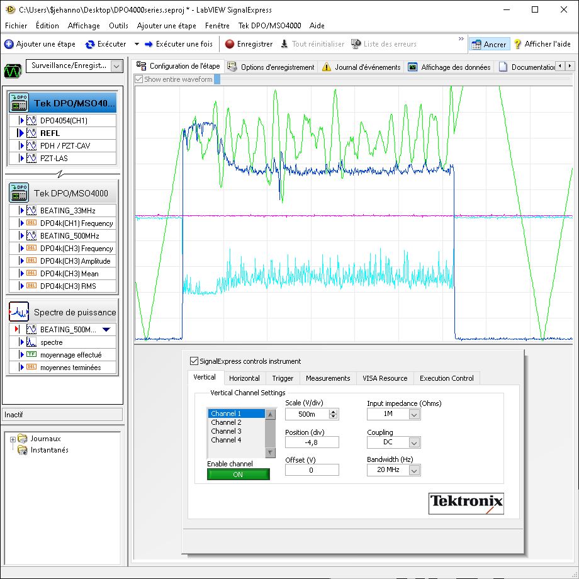Switch to the Trigger tab

pyautogui.click(x=283, y=378)
